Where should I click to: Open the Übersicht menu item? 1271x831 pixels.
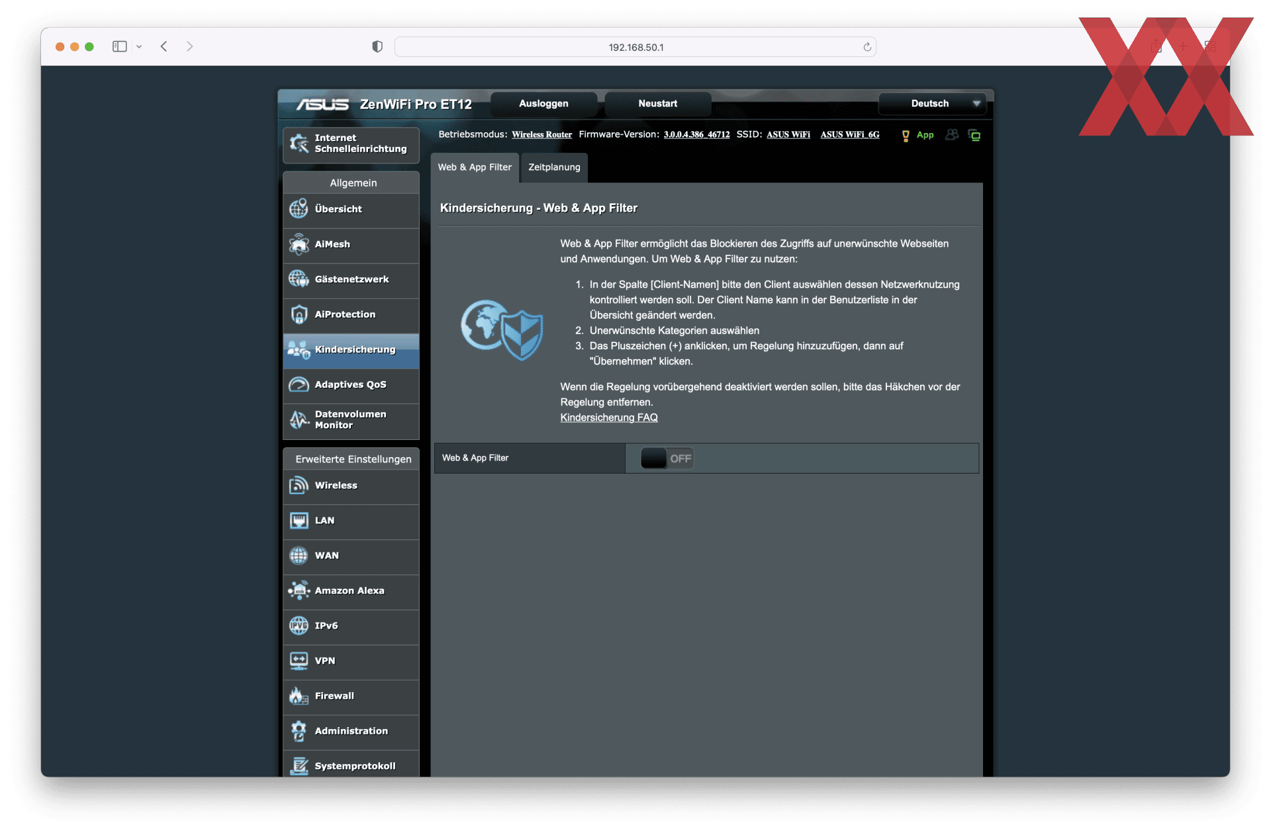tap(351, 210)
